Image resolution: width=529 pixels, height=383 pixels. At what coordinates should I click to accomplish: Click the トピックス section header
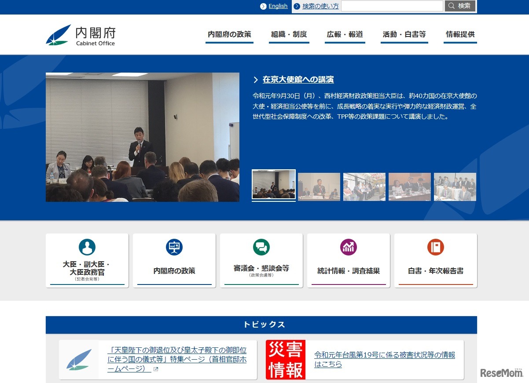[x=261, y=325]
